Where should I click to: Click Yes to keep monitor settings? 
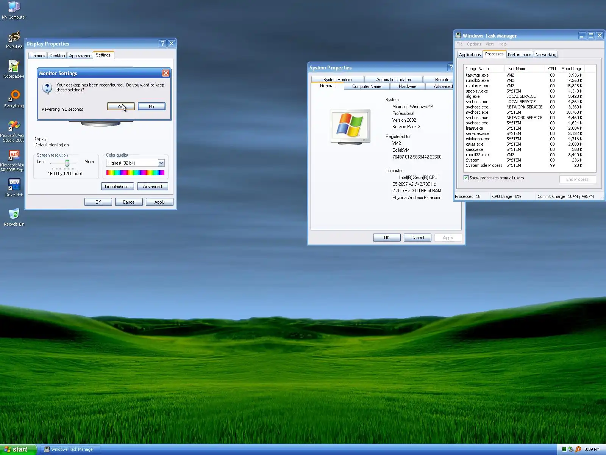tap(121, 107)
